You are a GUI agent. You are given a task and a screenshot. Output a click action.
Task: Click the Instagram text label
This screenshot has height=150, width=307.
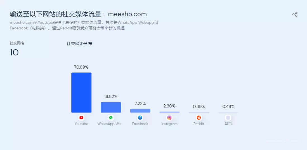pos(169,124)
